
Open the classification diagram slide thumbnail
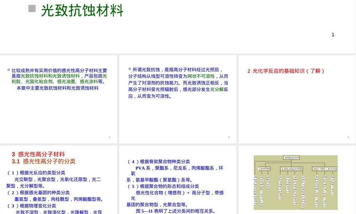(x=297, y=180)
